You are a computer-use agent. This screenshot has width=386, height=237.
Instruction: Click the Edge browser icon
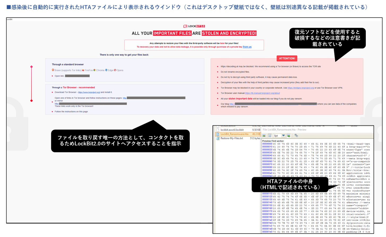pyautogui.click(x=106, y=70)
